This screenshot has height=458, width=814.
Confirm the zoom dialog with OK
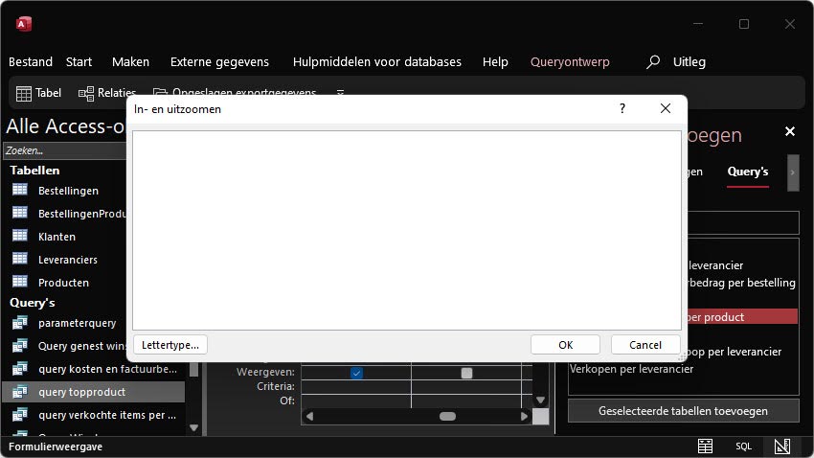click(565, 345)
